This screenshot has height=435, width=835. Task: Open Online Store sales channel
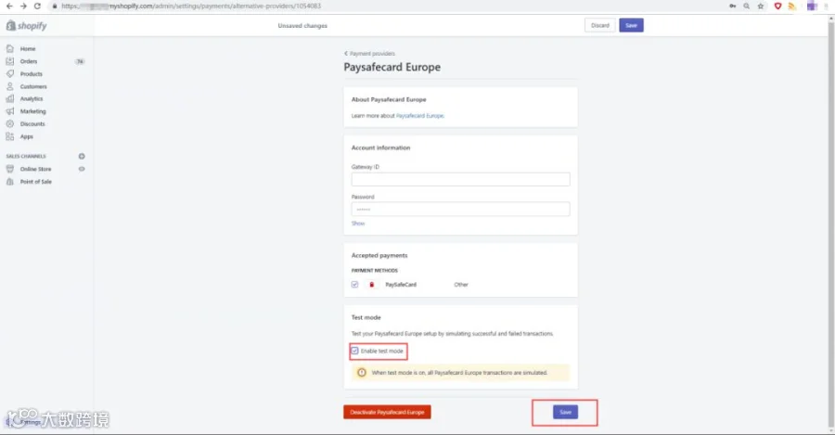tap(35, 169)
